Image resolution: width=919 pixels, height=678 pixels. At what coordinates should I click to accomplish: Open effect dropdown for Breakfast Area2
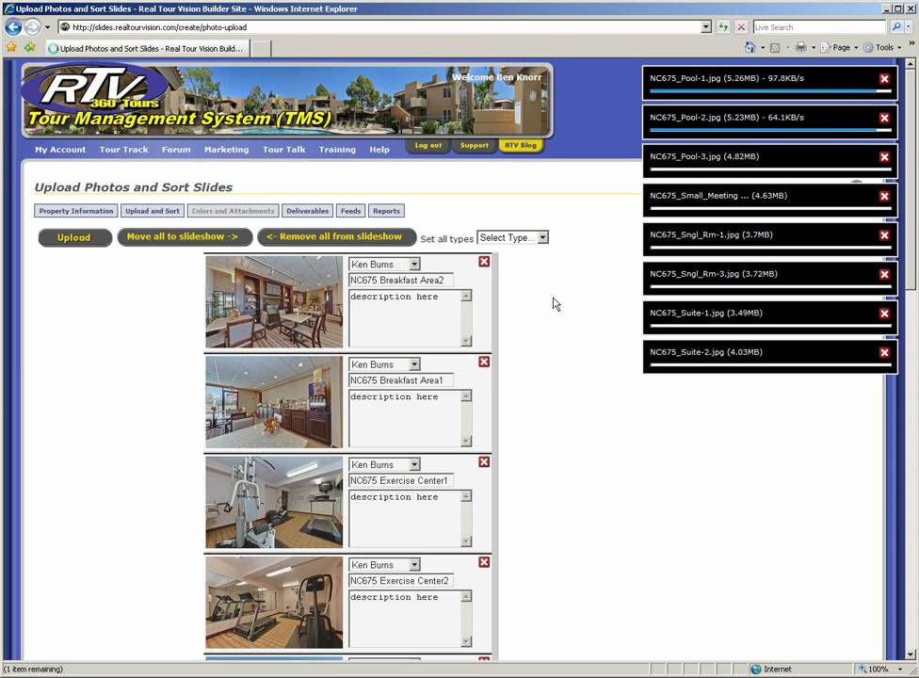pyautogui.click(x=384, y=265)
